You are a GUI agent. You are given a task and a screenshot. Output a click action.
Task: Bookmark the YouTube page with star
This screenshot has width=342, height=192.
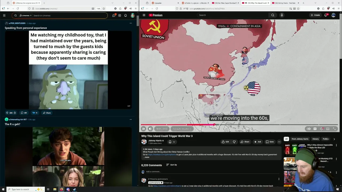pyautogui.click(x=298, y=9)
